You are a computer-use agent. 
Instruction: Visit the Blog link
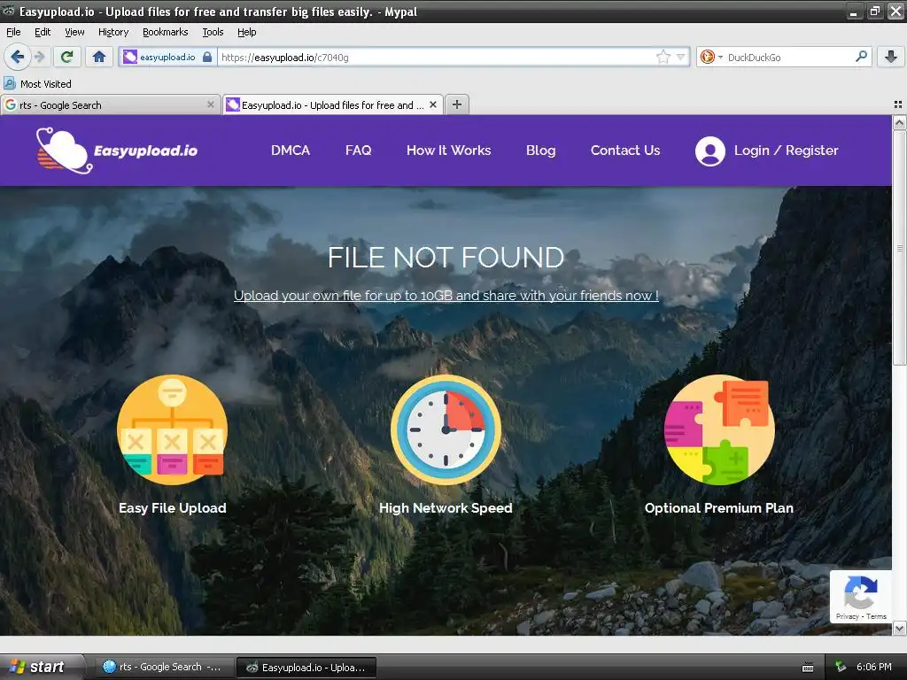pyautogui.click(x=541, y=151)
